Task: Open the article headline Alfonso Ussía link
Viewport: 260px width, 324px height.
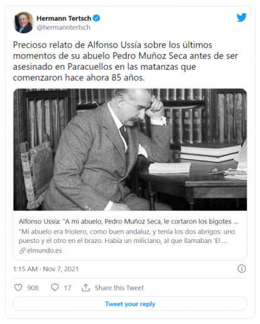Action: click(x=129, y=222)
